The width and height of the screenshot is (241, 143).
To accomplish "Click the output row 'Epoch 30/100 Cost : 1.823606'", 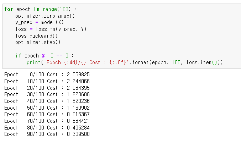I will click(x=47, y=94).
